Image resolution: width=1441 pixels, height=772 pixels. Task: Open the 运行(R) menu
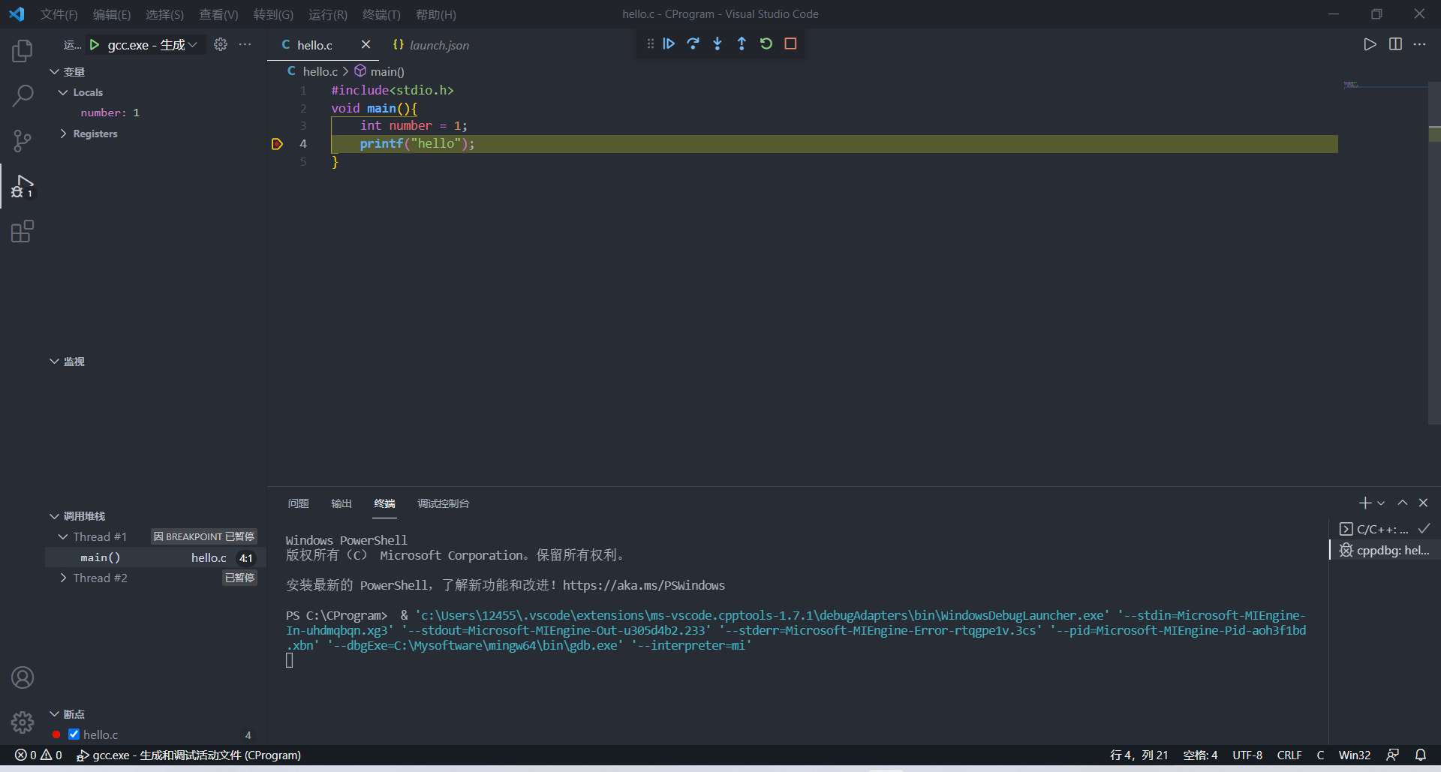click(x=327, y=14)
